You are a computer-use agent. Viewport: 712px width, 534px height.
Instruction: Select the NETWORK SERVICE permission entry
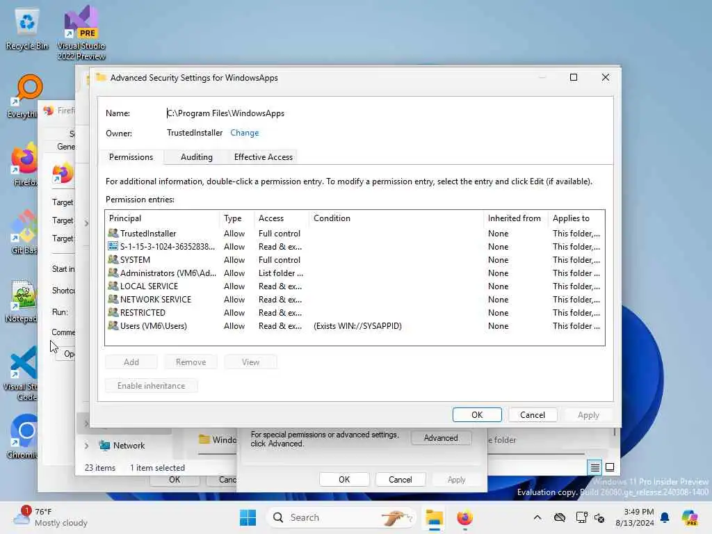coord(354,299)
